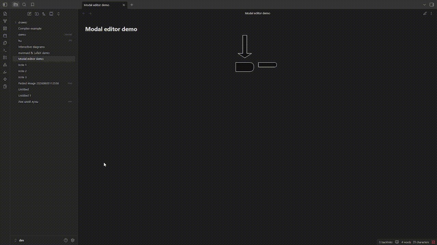Close the Modal editor demo tab
Image resolution: width=437 pixels, height=245 pixels.
tap(124, 5)
